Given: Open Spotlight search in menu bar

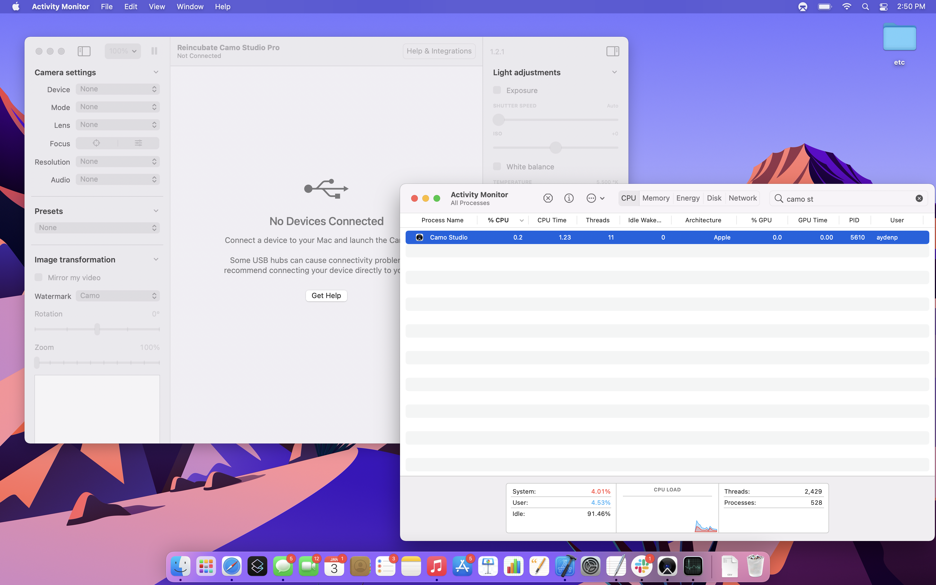Looking at the screenshot, I should tap(866, 7).
